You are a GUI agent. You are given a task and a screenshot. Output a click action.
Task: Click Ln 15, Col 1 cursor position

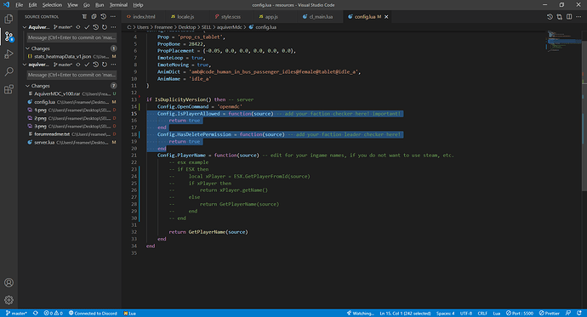click(405, 314)
